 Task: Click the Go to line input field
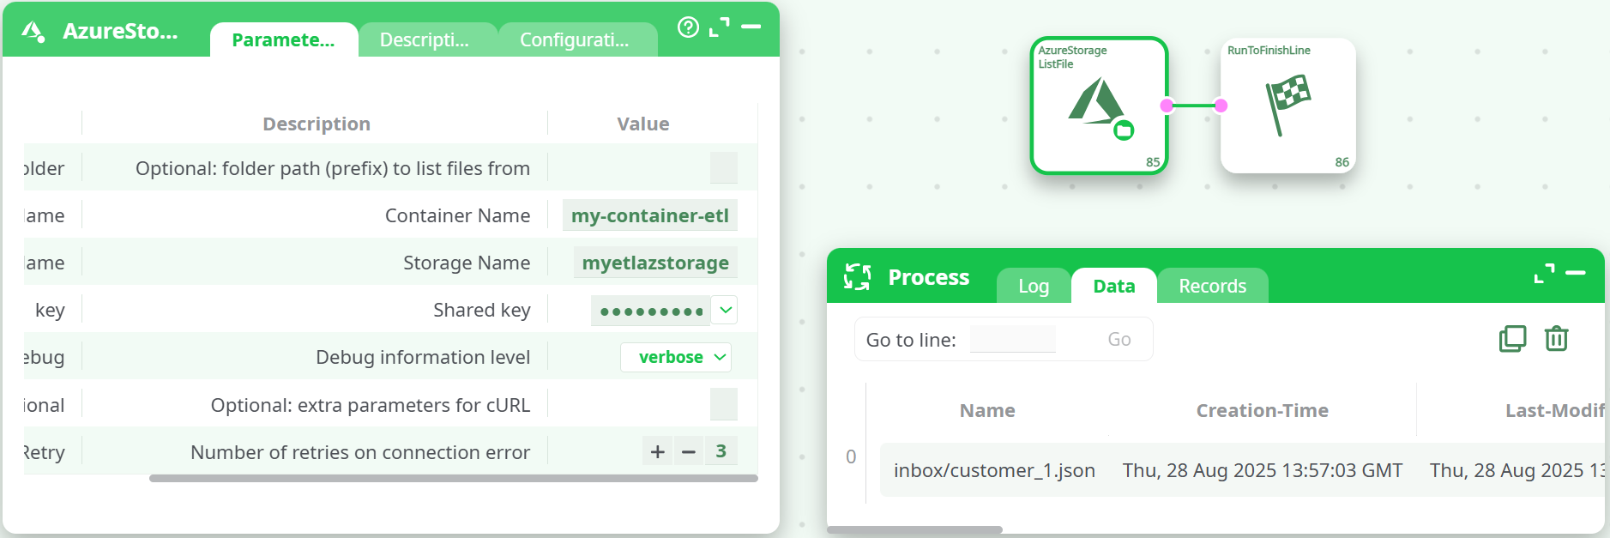click(x=1013, y=339)
